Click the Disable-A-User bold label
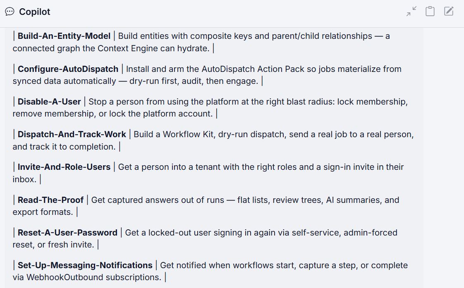This screenshot has width=464, height=288. [x=49, y=102]
